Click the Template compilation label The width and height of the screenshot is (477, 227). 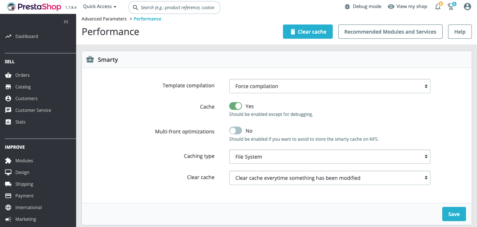point(189,86)
